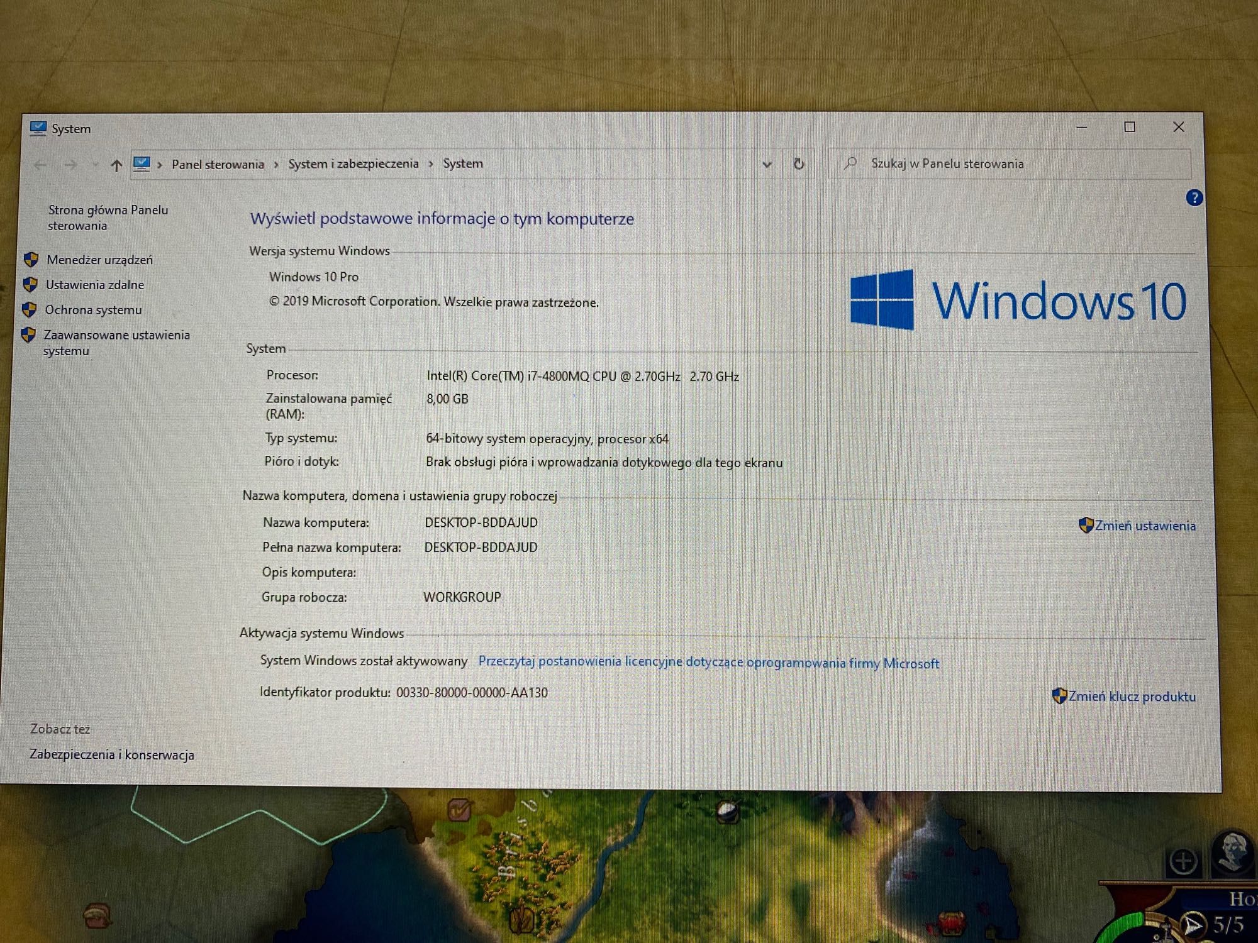Viewport: 1258px width, 943px height.
Task: Open Ustawienia zdalne link
Action: [x=94, y=285]
